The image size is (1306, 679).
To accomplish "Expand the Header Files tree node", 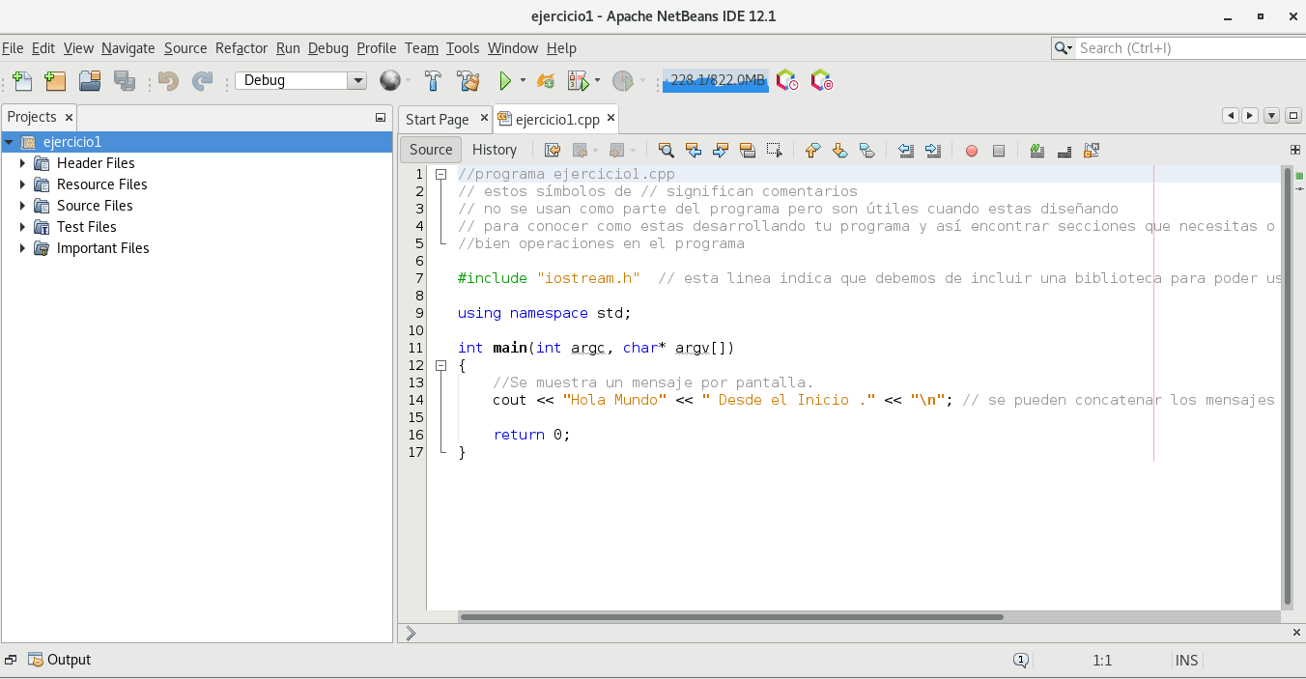I will click(22, 163).
